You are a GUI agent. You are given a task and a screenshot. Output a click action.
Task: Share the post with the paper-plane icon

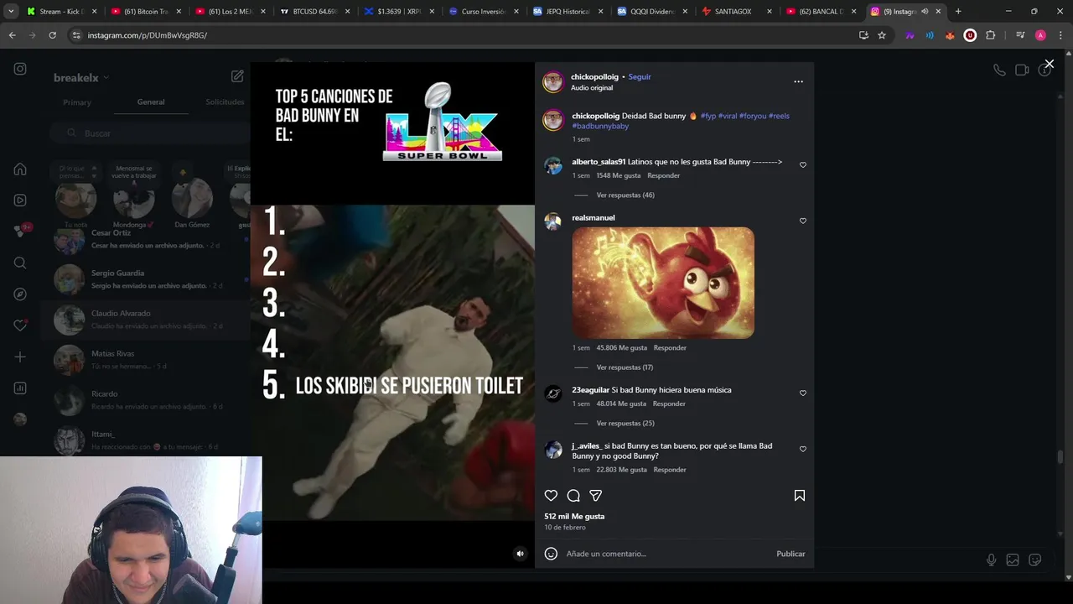[596, 496]
